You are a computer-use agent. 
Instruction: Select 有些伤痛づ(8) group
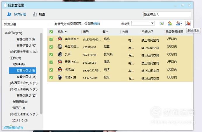[x=26, y=39]
